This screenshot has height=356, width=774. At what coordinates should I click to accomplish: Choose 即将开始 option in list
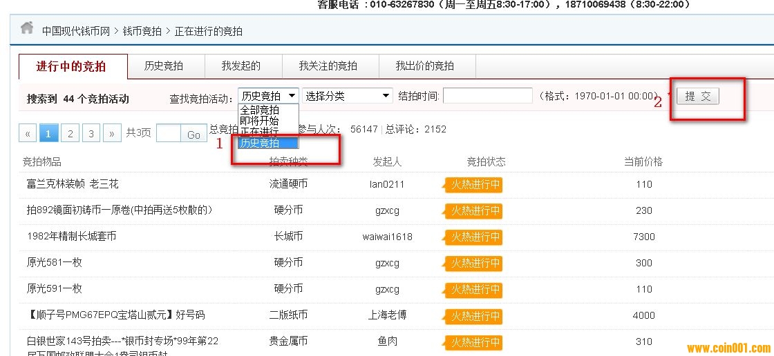[x=260, y=121]
